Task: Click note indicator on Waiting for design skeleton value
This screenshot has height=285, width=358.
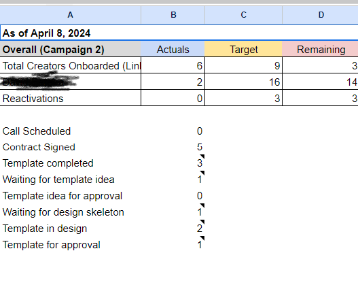Action: (x=202, y=205)
